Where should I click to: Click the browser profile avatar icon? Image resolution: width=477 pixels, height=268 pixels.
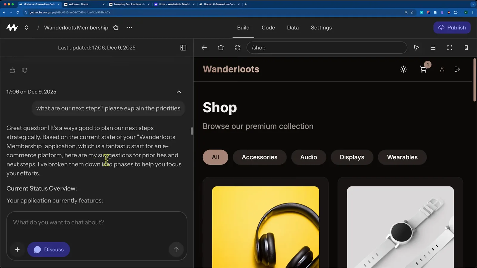466,13
